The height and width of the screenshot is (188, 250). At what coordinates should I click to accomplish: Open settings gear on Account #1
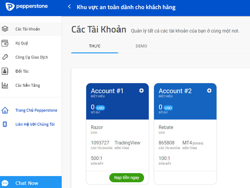142,91
